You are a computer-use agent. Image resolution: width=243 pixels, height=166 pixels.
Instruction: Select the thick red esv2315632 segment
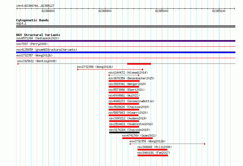point(139,64)
